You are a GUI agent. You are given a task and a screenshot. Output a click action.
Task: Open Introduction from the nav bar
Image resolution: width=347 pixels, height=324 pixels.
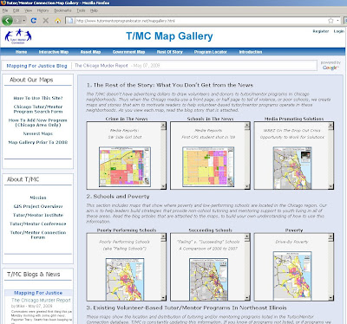click(x=251, y=52)
